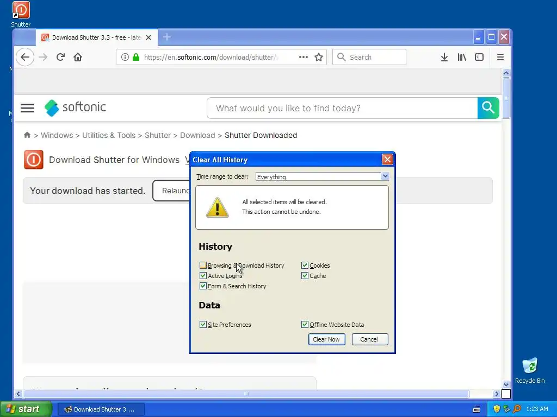Screen dimensions: 557x417
Task: Close the Clear All History dialog
Action: [x=387, y=160]
